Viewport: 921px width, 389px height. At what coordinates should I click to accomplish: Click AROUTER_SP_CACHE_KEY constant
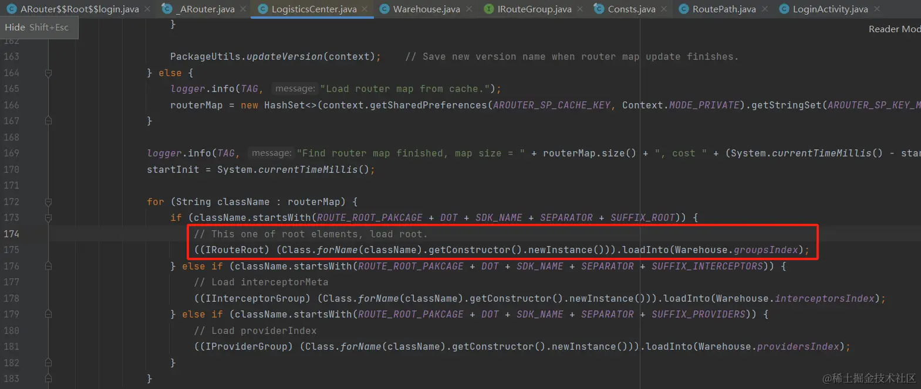click(x=552, y=105)
